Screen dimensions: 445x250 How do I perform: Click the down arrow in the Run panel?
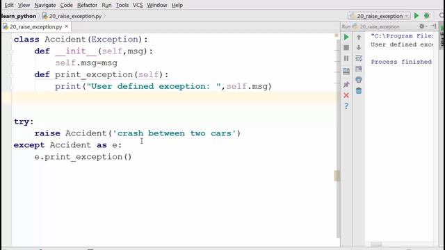point(359,48)
